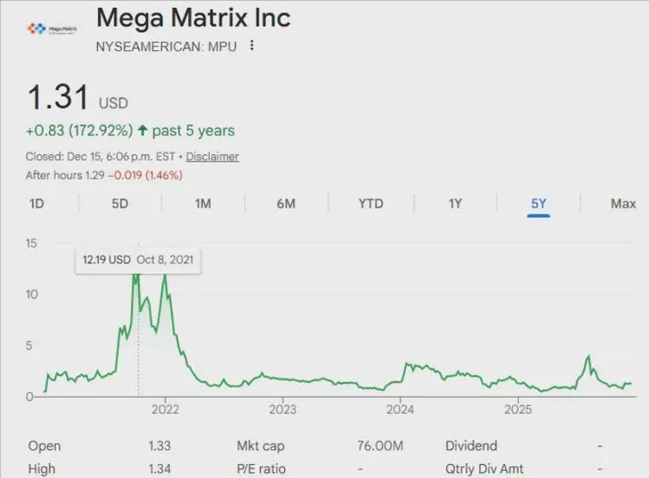Screen dimensions: 649x478
Task: Click the active 5Y tab
Action: pyautogui.click(x=539, y=204)
